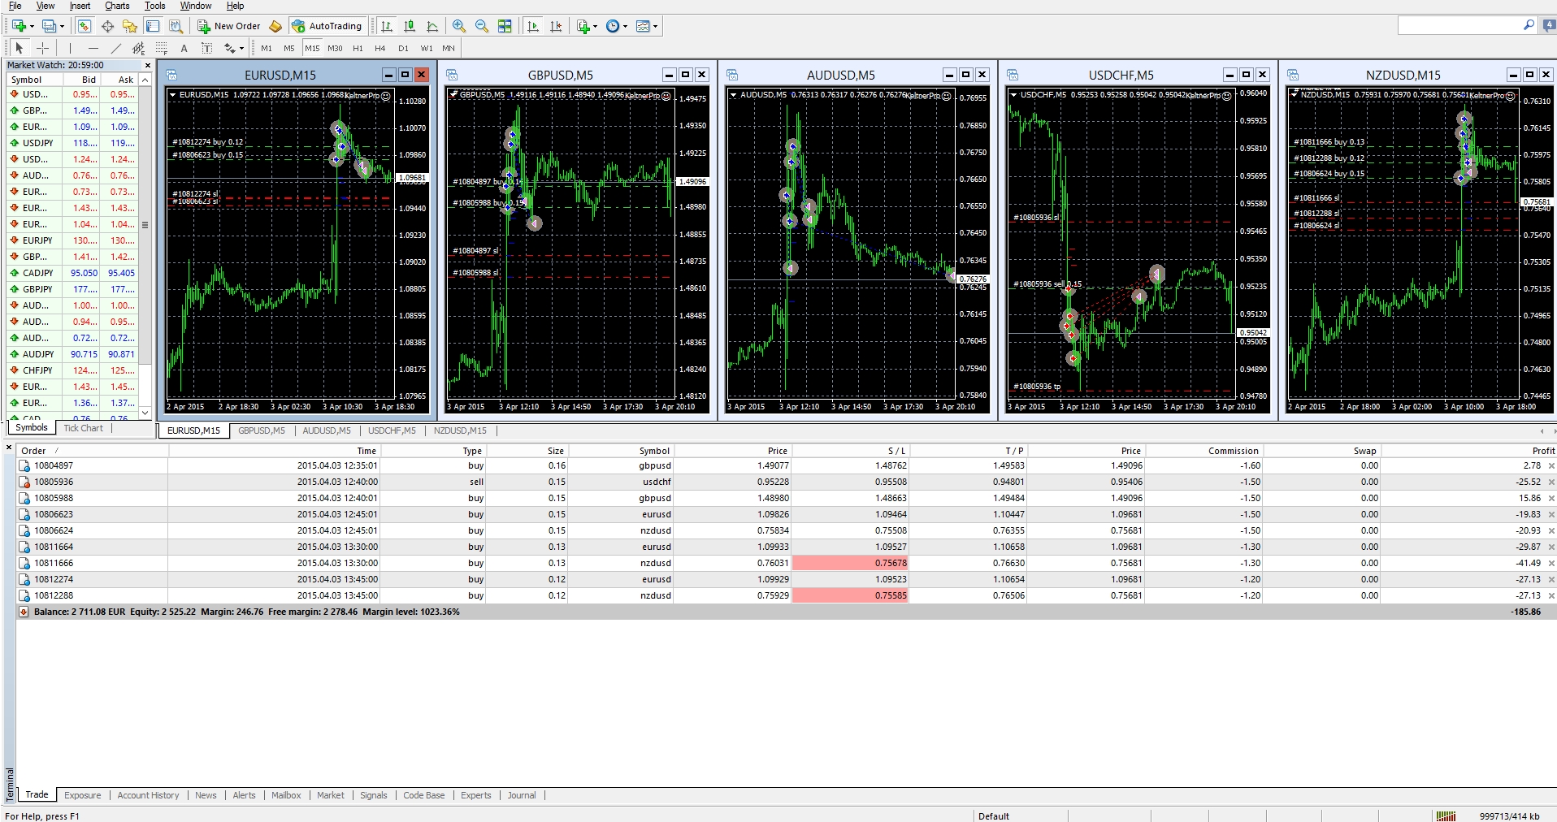The image size is (1557, 822).
Task: Select the cursor arrow tool
Action: point(20,48)
